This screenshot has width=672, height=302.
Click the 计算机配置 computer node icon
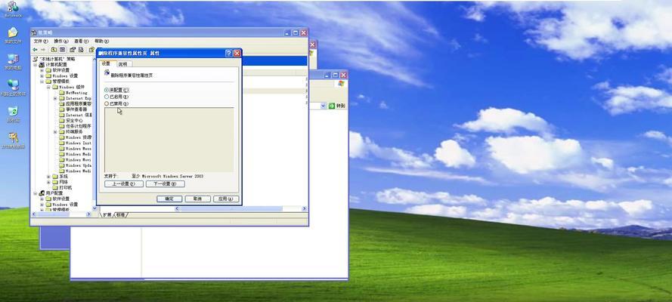click(x=42, y=65)
